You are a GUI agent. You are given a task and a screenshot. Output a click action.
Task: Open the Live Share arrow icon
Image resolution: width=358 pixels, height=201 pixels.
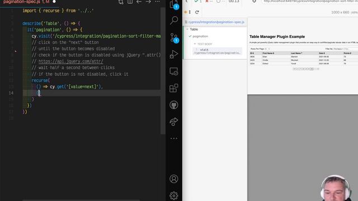tap(174, 122)
